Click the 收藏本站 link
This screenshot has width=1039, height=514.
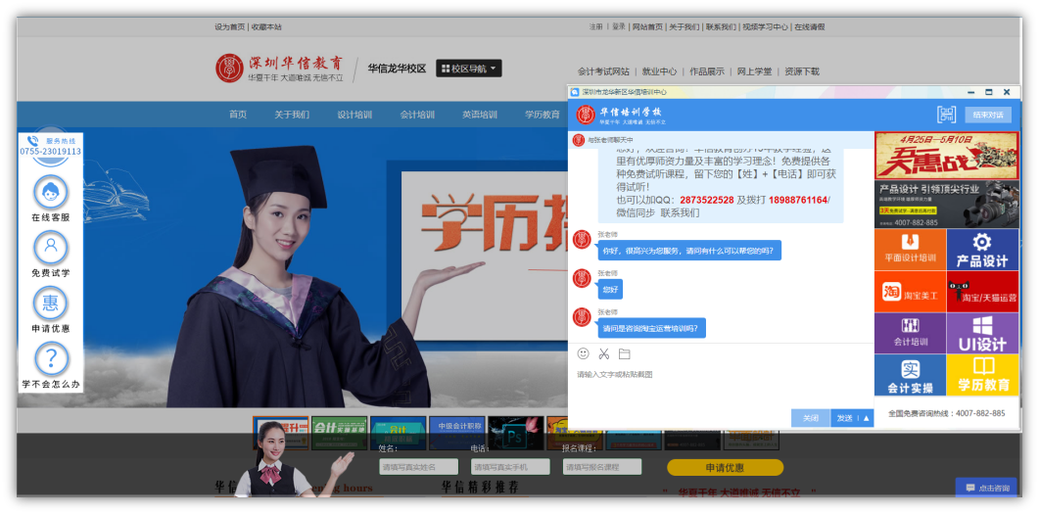266,27
